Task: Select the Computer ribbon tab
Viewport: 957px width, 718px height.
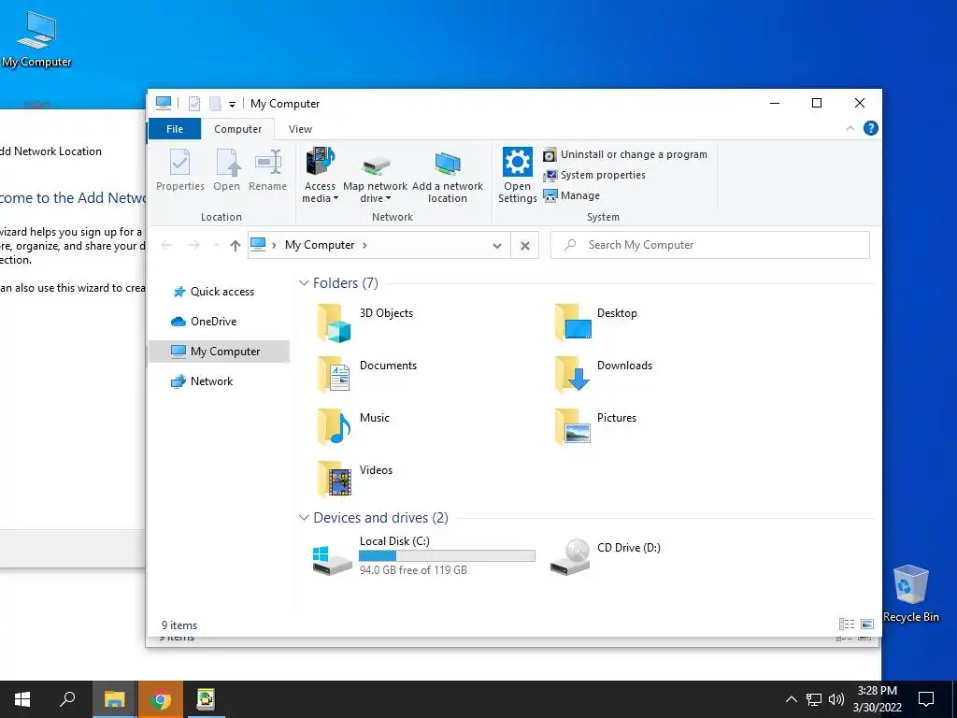Action: coord(237,129)
